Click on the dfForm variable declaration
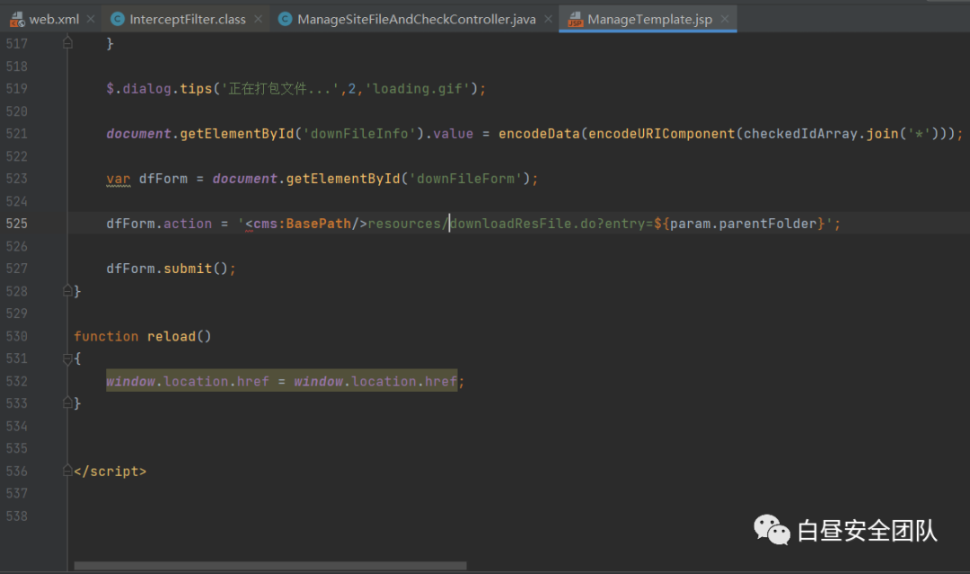 [163, 179]
